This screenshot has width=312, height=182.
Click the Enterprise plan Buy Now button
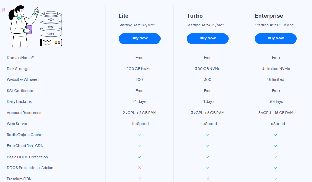pyautogui.click(x=275, y=38)
